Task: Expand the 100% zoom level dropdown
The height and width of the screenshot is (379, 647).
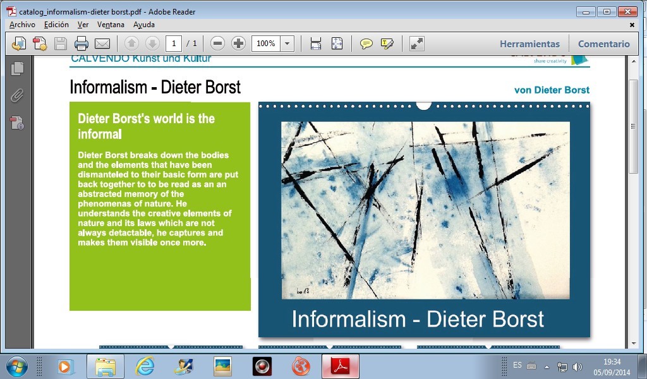Action: (287, 44)
